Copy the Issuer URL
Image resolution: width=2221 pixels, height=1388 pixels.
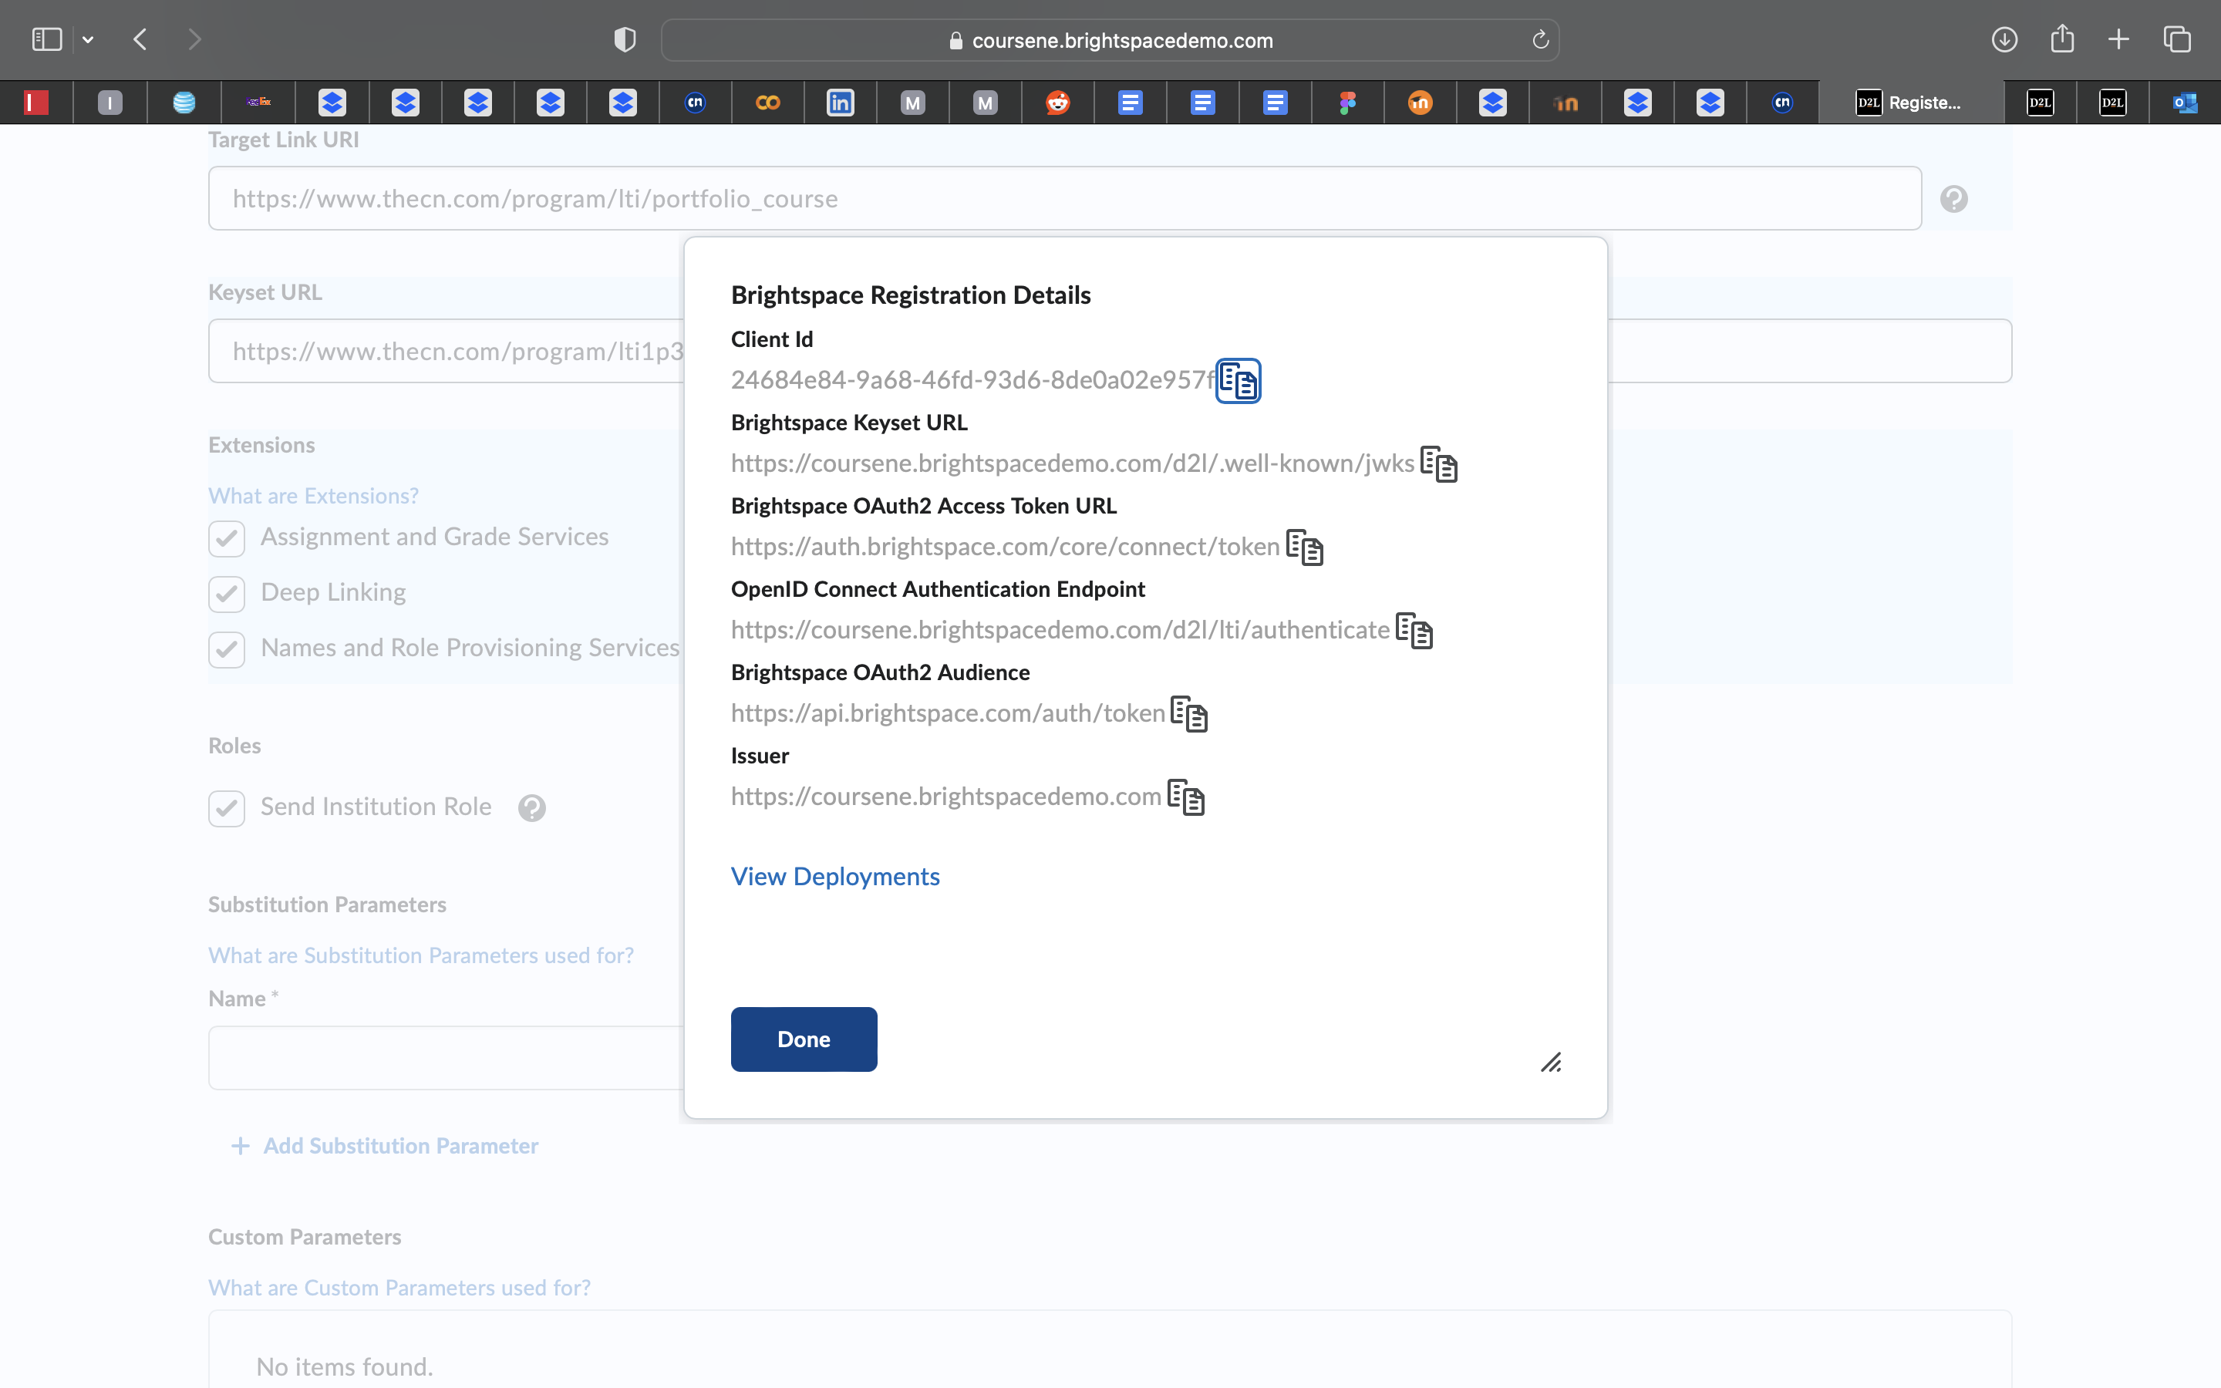1186,797
